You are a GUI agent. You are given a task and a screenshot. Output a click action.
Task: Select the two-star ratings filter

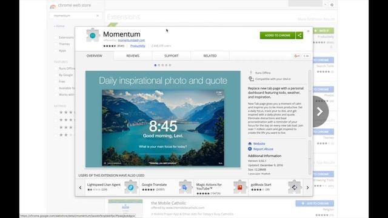(56, 135)
